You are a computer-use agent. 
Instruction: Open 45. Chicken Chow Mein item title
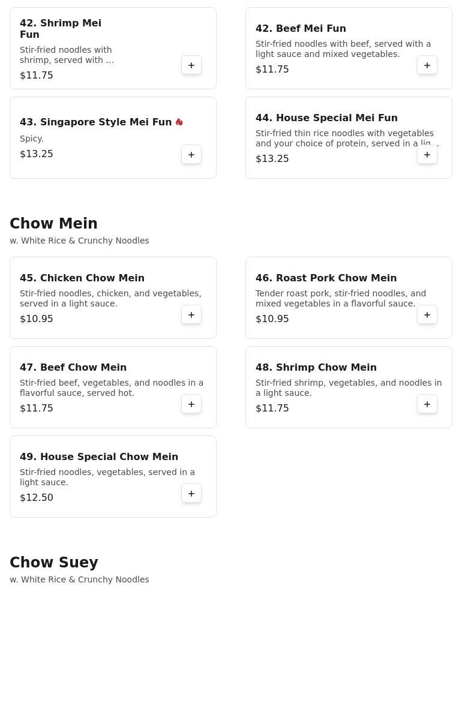(82, 278)
